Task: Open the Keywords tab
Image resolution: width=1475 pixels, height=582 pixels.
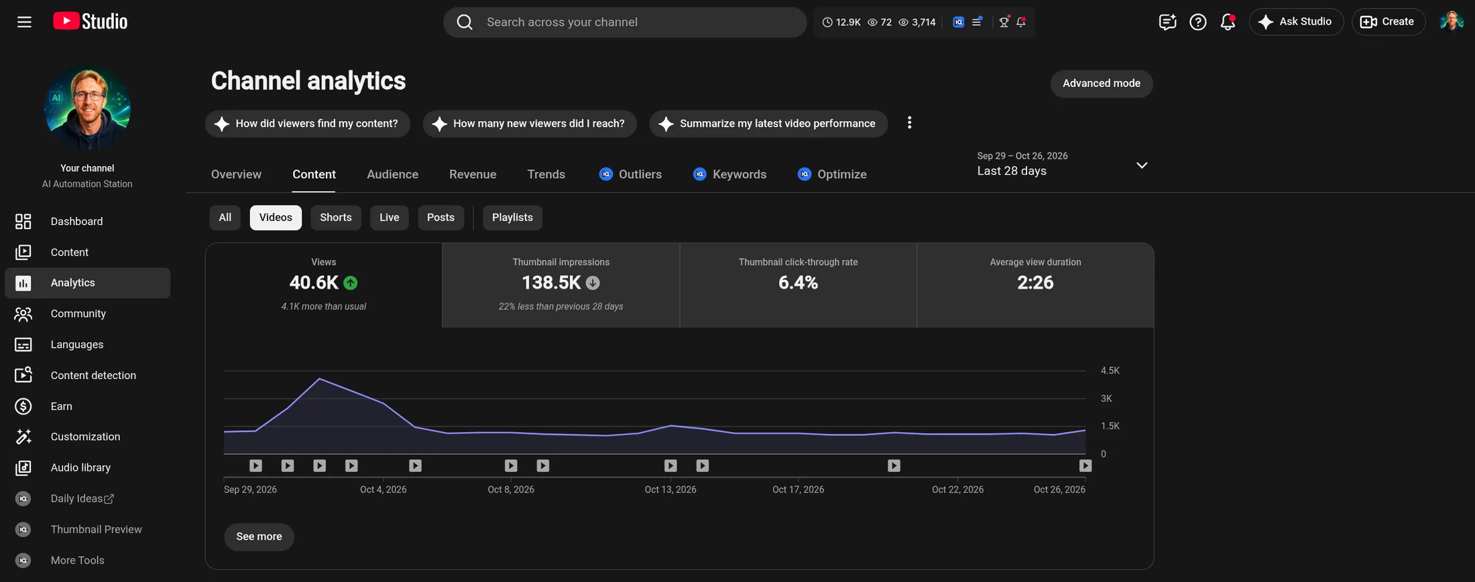Action: click(x=729, y=174)
